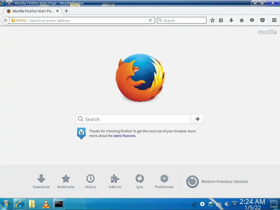
Task: Show your bookmarks list icon
Action: tap(221, 20)
